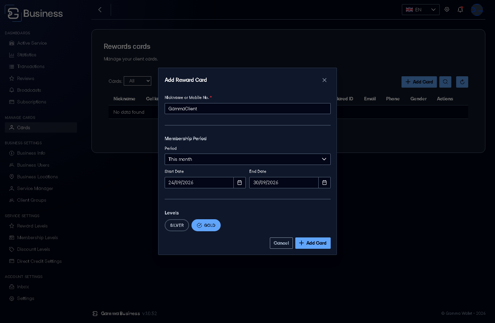This screenshot has width=495, height=323.
Task: Open the settings gear in header
Action: (x=447, y=10)
